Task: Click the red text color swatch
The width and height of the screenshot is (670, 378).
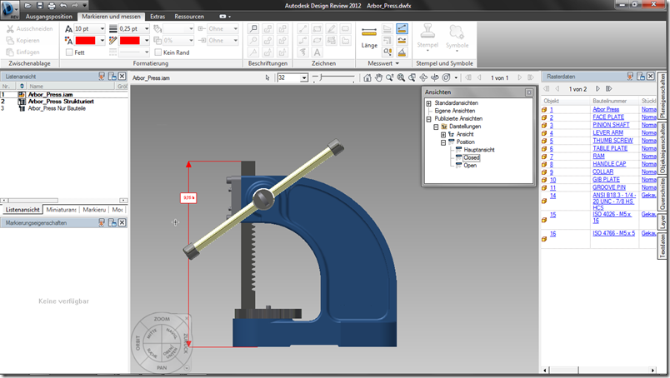Action: click(x=86, y=41)
